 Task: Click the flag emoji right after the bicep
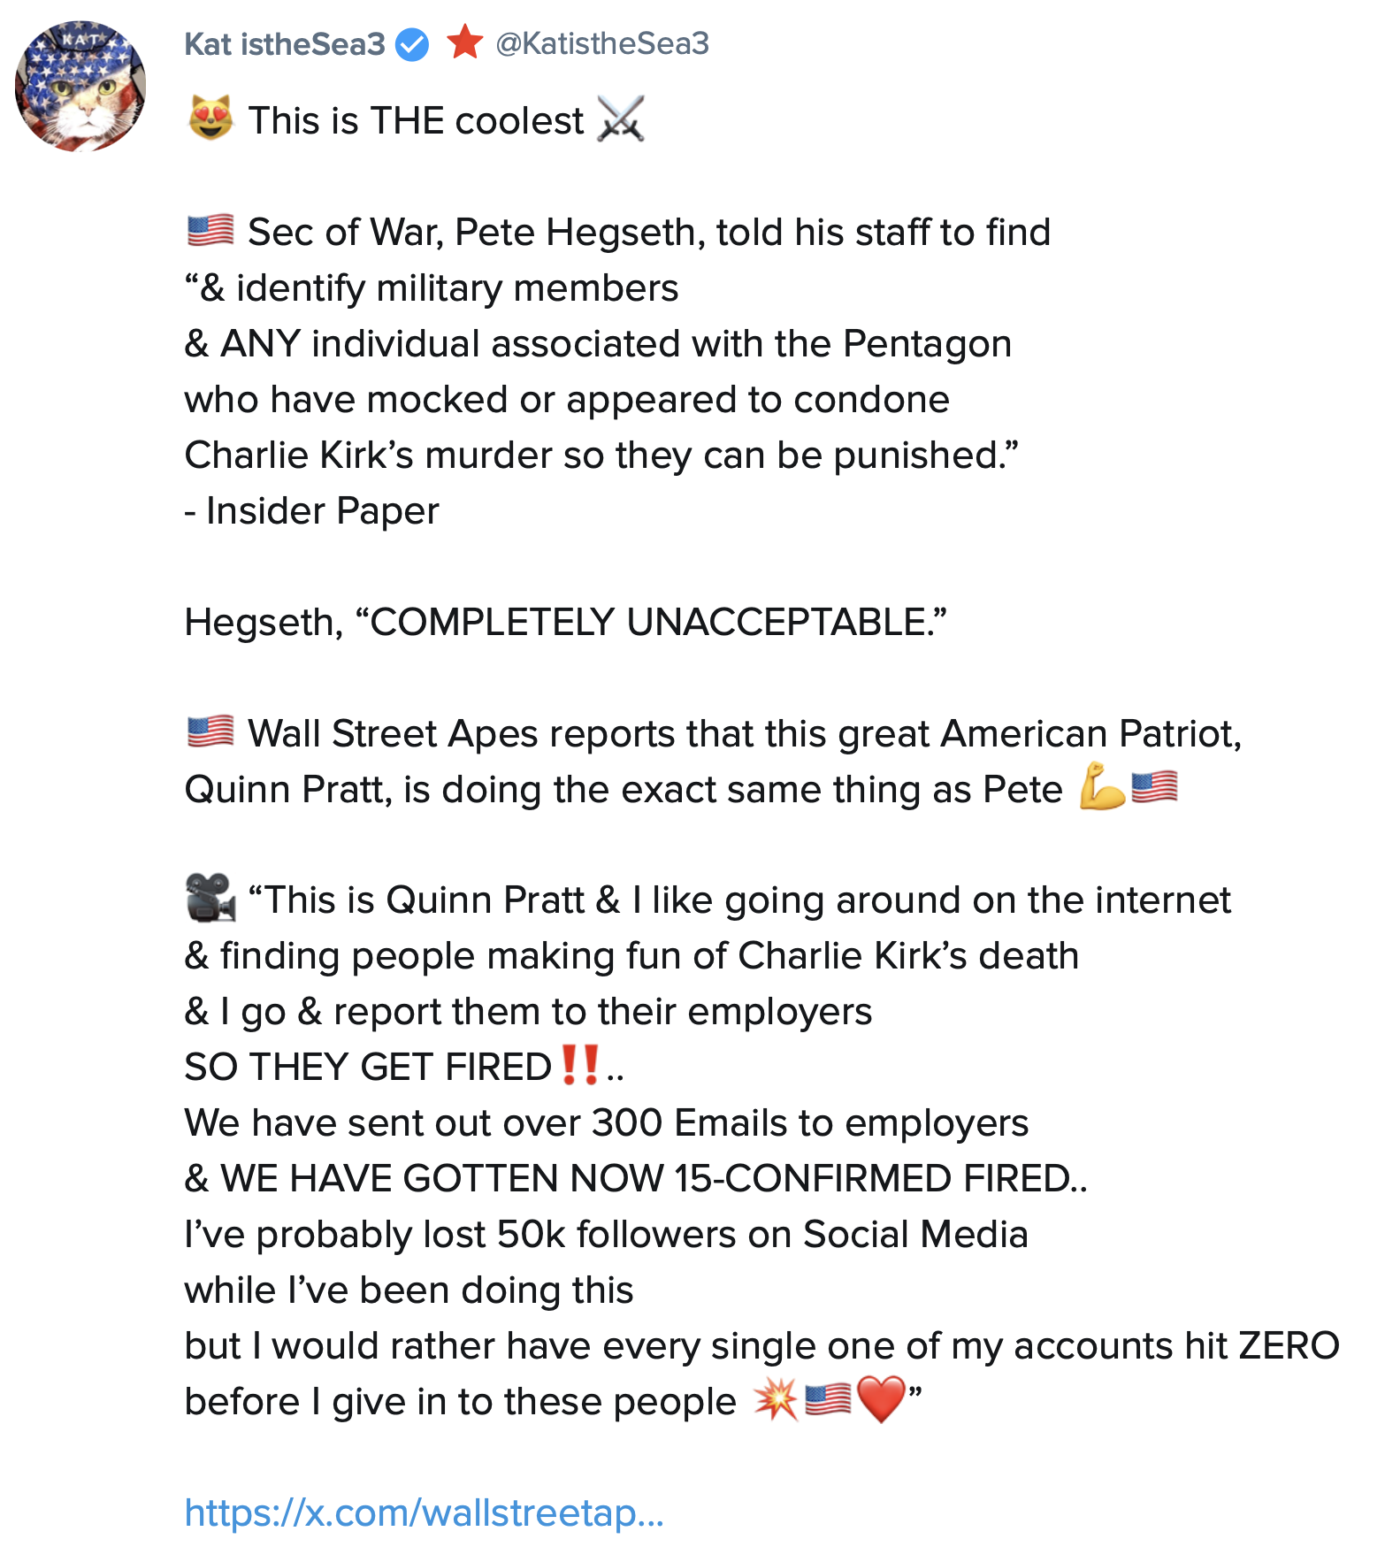coord(1154,786)
